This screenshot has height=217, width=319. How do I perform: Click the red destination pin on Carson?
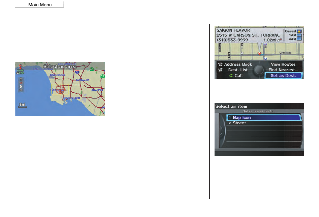[259, 53]
